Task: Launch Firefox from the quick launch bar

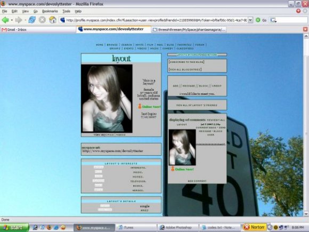Action: click(x=49, y=227)
